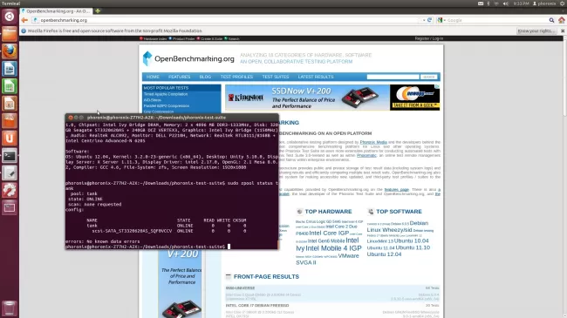Open the power session menu icon

coord(562,3)
